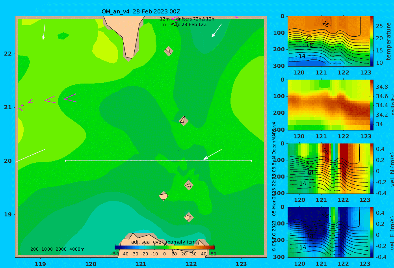Open the salinity section panel
The height and width of the screenshot is (268, 394).
tap(329, 105)
